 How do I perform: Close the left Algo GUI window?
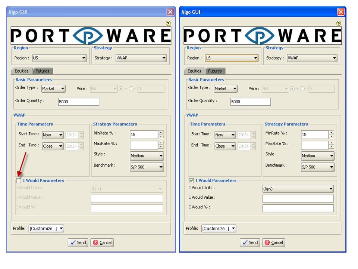click(x=170, y=12)
